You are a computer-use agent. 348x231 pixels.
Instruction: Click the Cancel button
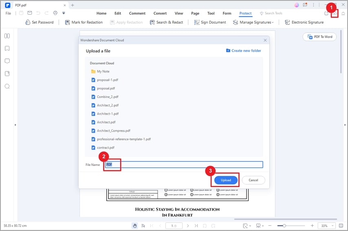[x=253, y=180]
